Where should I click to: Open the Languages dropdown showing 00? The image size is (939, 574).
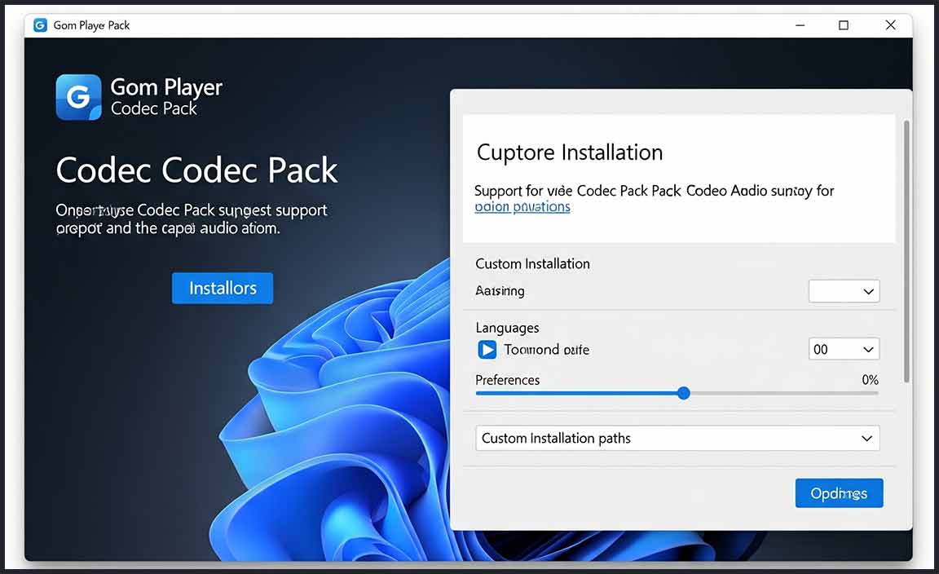(844, 349)
